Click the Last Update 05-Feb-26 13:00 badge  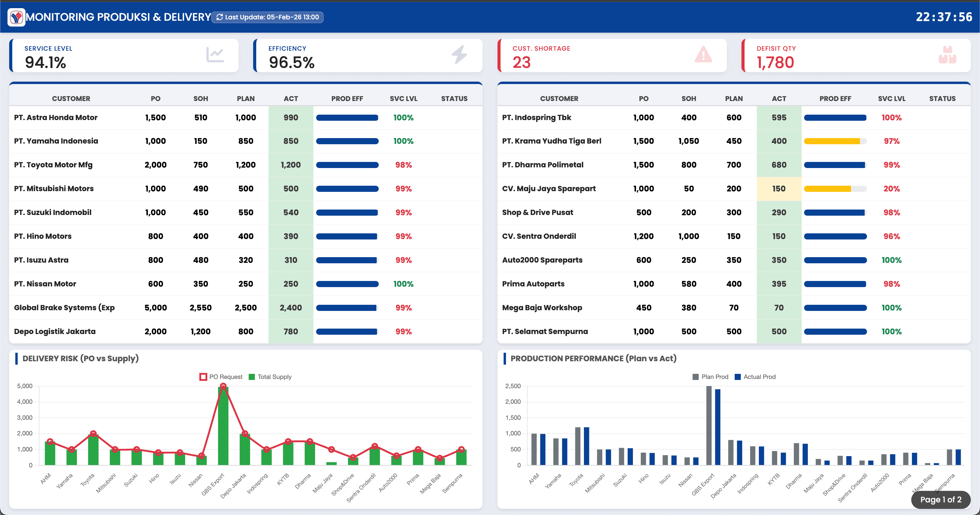pos(267,17)
